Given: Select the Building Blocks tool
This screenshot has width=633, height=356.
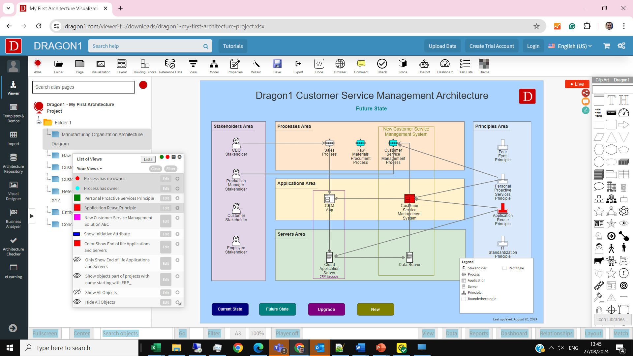Looking at the screenshot, I should tap(144, 66).
